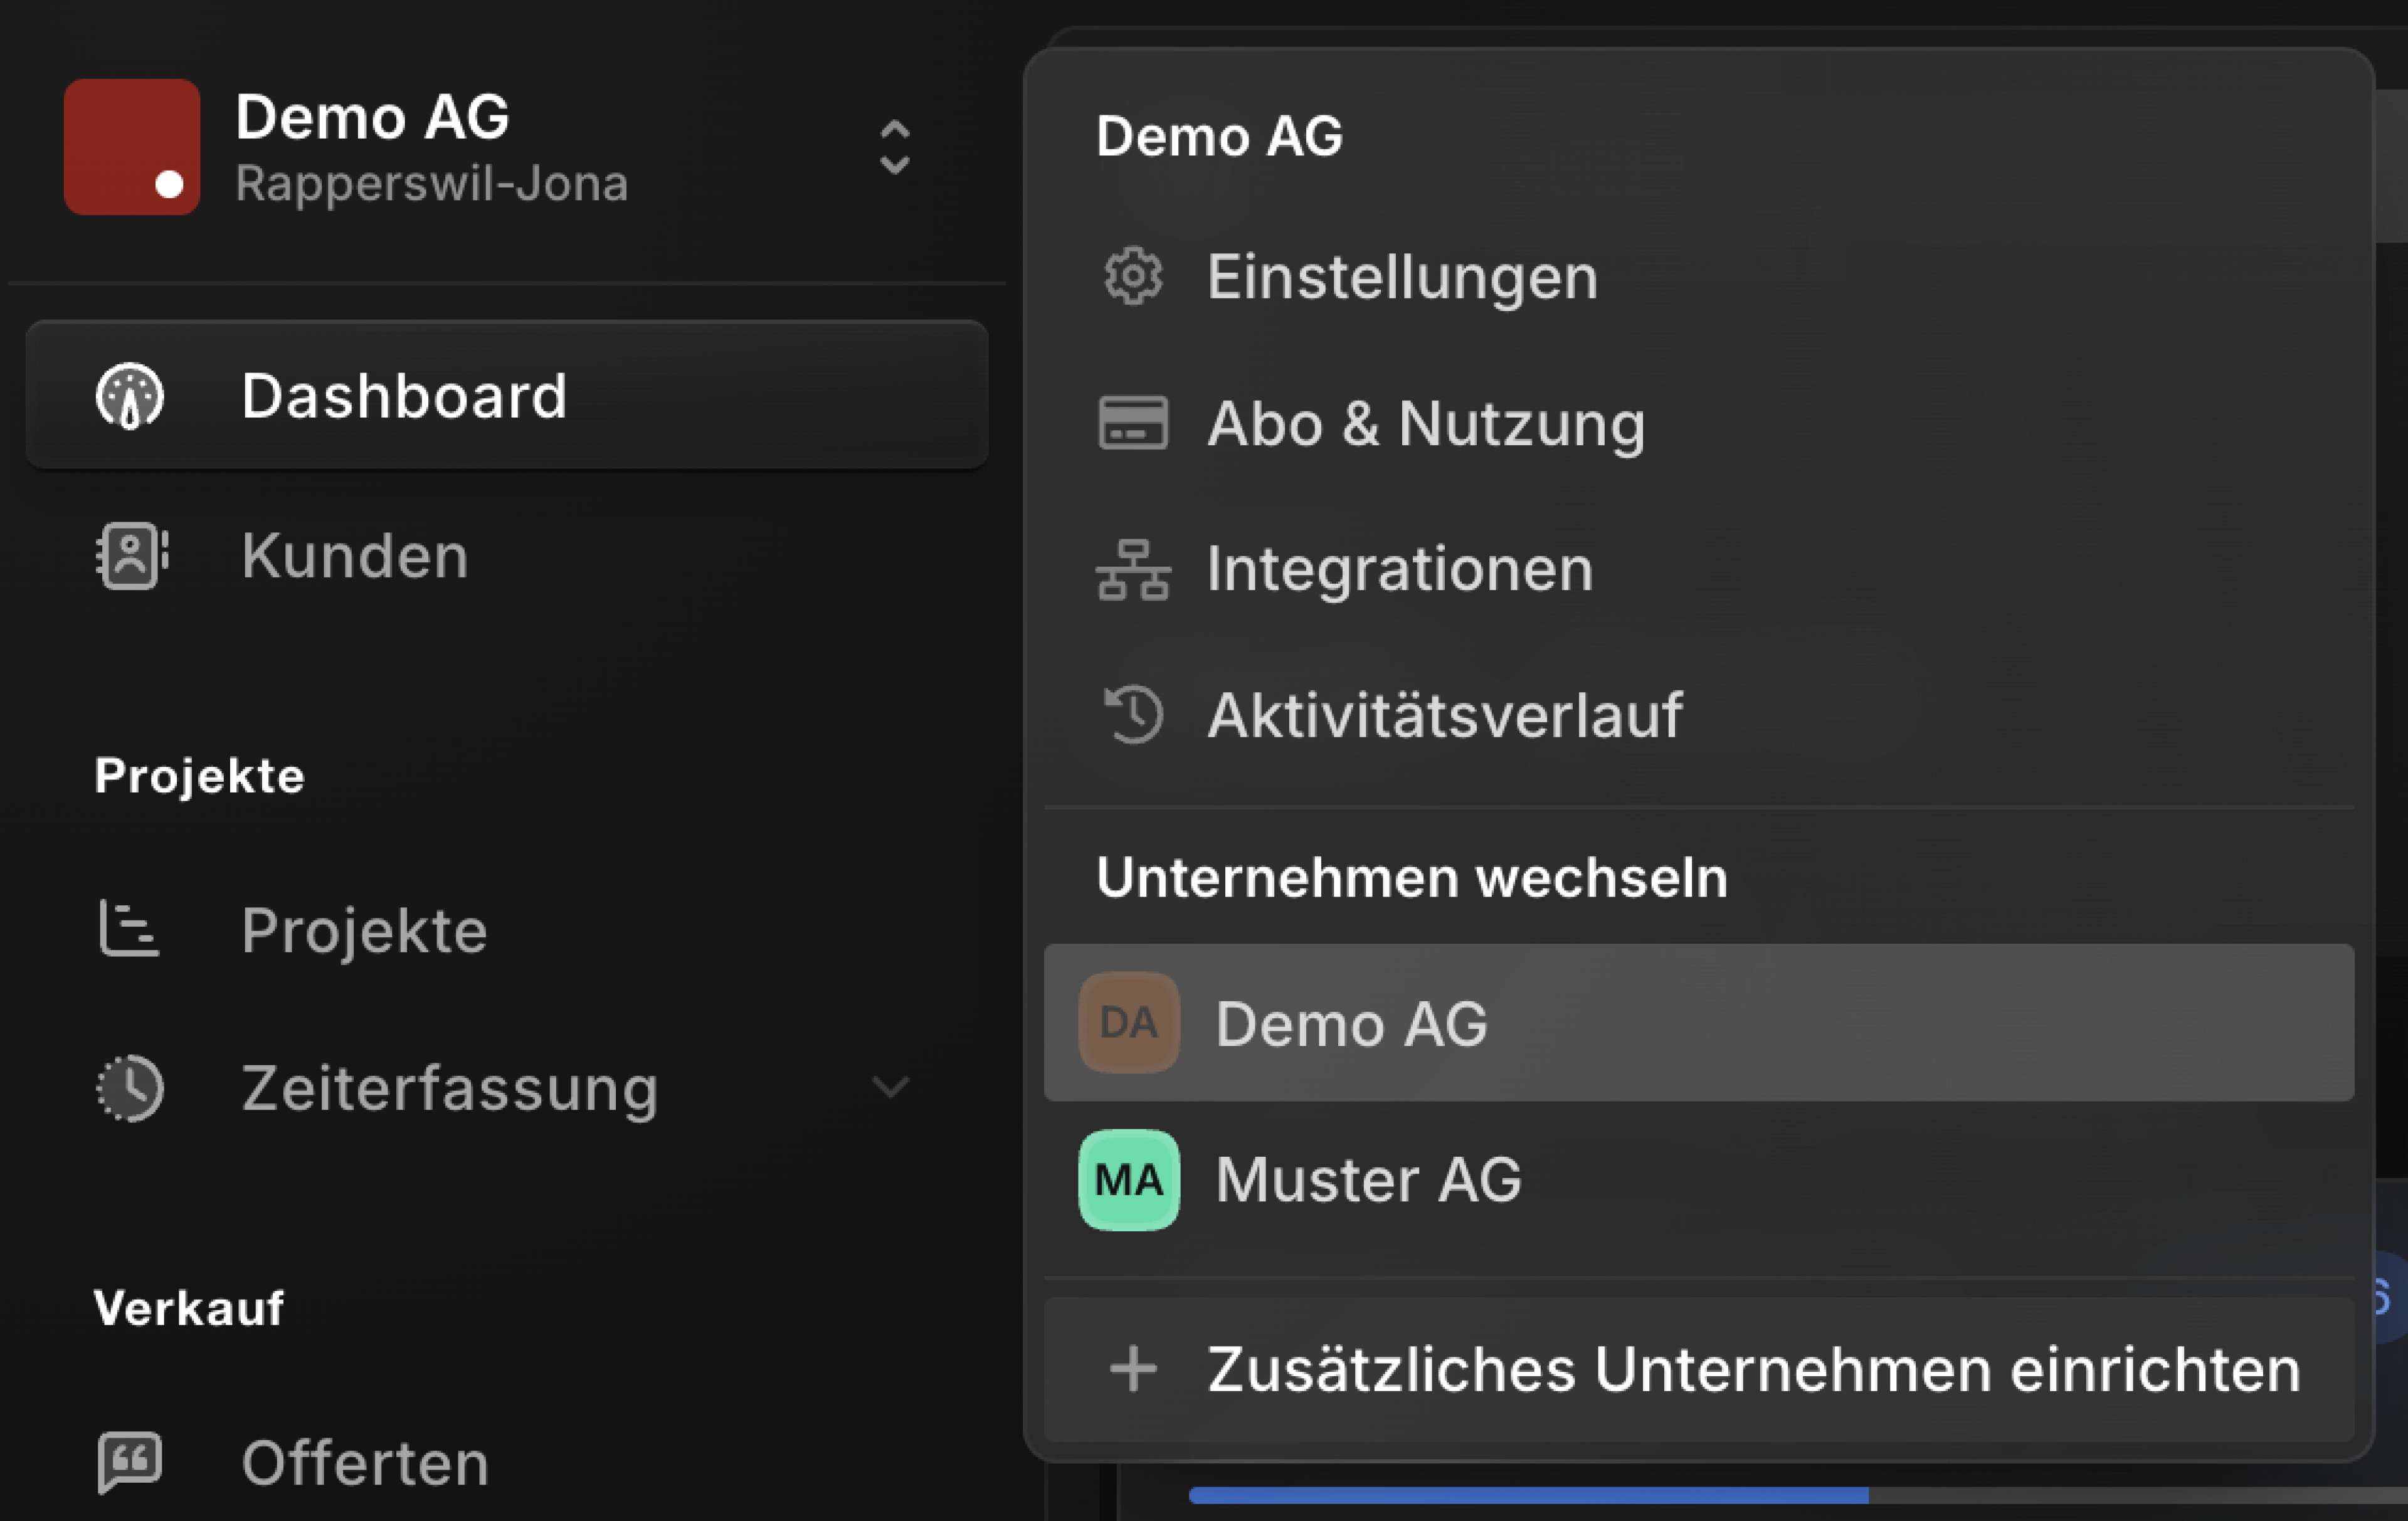Expand the Zeiterfassung submenu chevron
Image resolution: width=2408 pixels, height=1521 pixels.
[x=890, y=1087]
